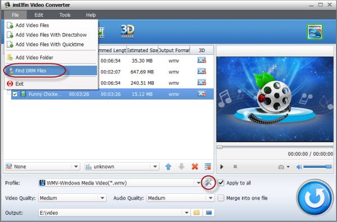Adjust the volume slider
337x222 pixels.
click(x=317, y=166)
